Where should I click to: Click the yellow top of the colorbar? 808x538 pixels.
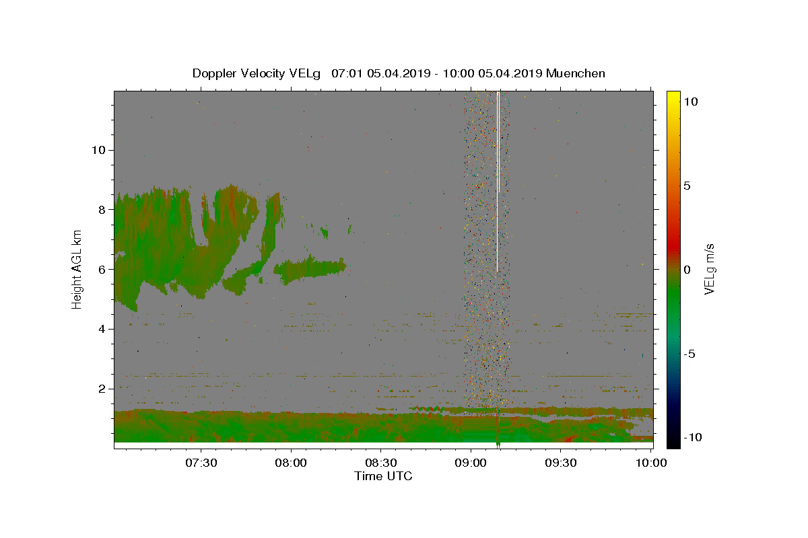click(673, 98)
